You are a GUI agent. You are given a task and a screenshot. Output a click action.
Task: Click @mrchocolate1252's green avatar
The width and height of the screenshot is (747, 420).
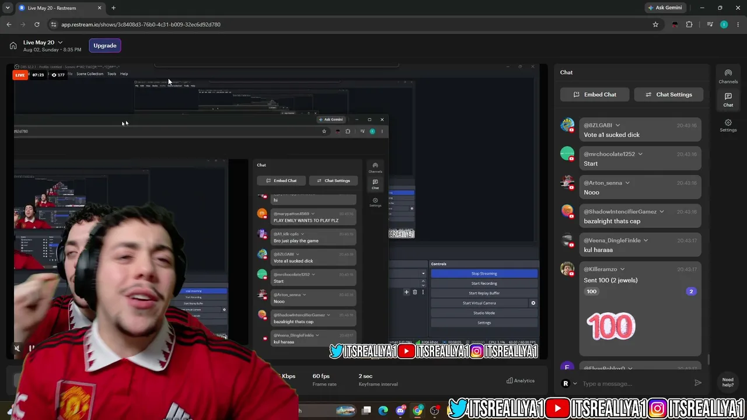coord(567,154)
